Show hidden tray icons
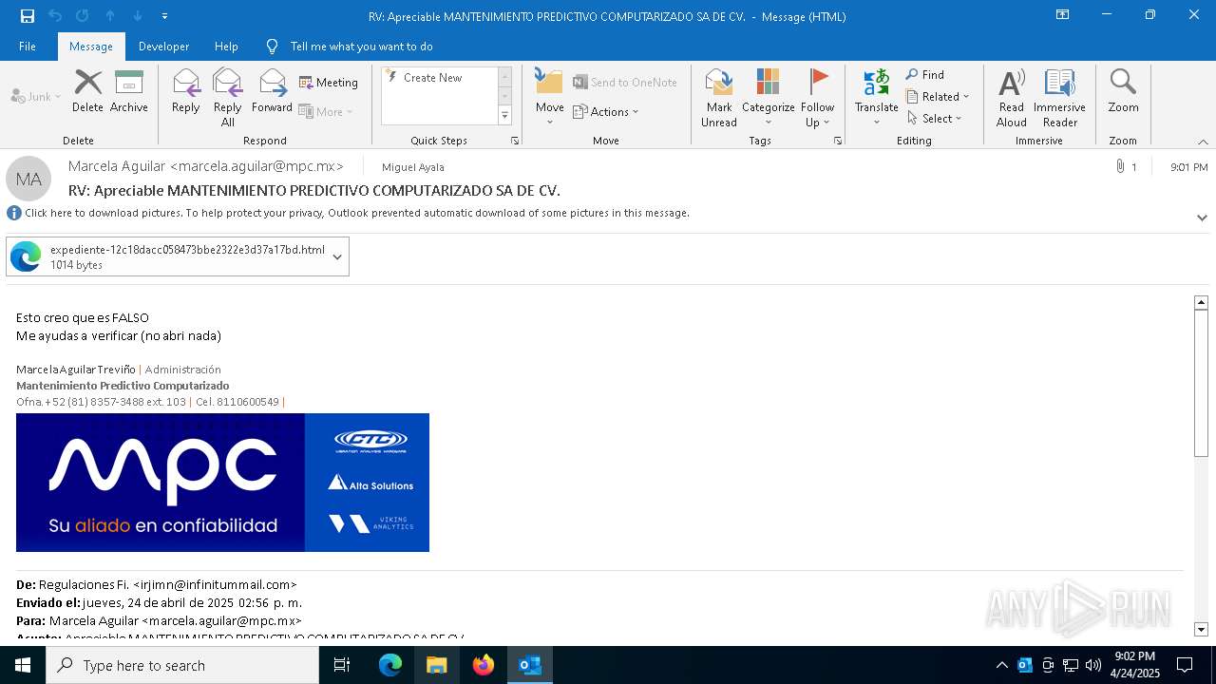This screenshot has height=684, width=1216. coord(1001,665)
